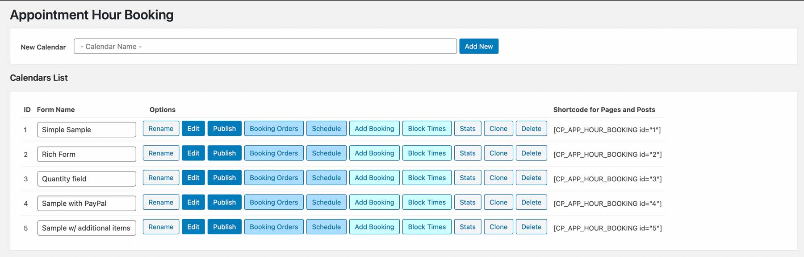Click the Rich Form name field
This screenshot has width=804, height=257.
87,154
